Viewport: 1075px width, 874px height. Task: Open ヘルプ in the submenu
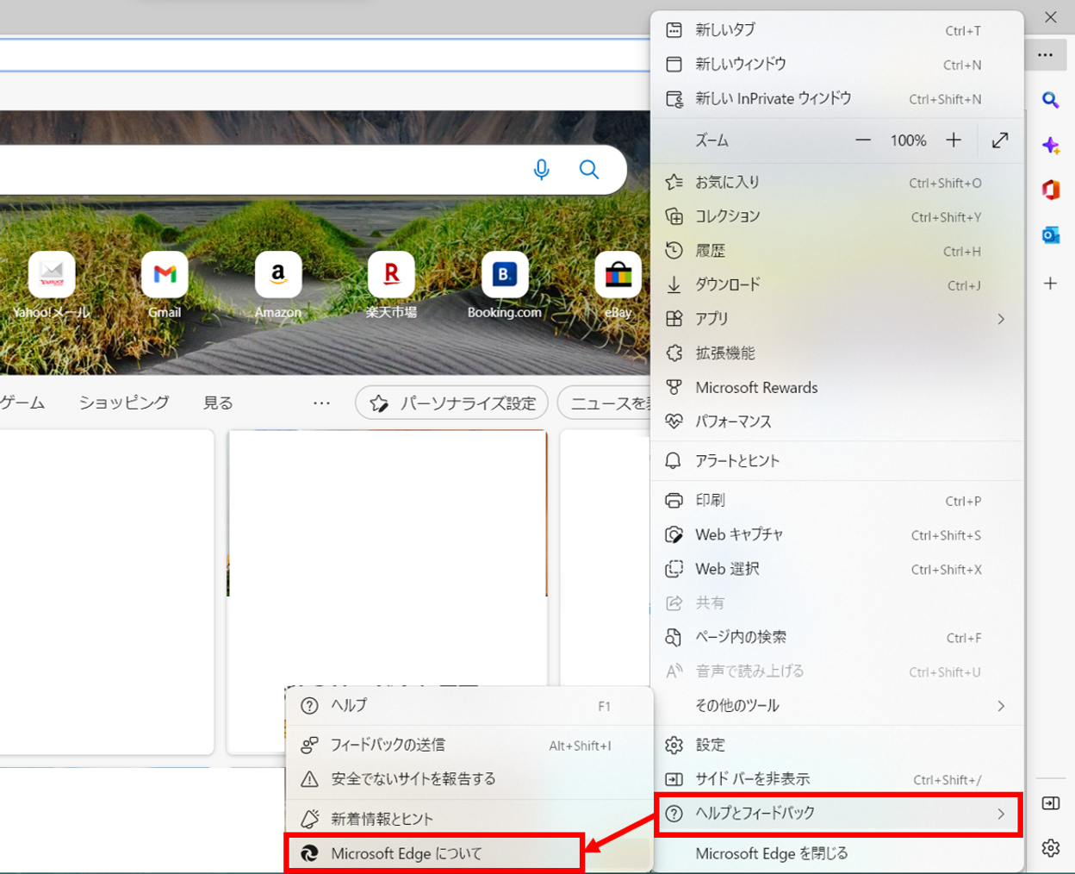pyautogui.click(x=469, y=706)
